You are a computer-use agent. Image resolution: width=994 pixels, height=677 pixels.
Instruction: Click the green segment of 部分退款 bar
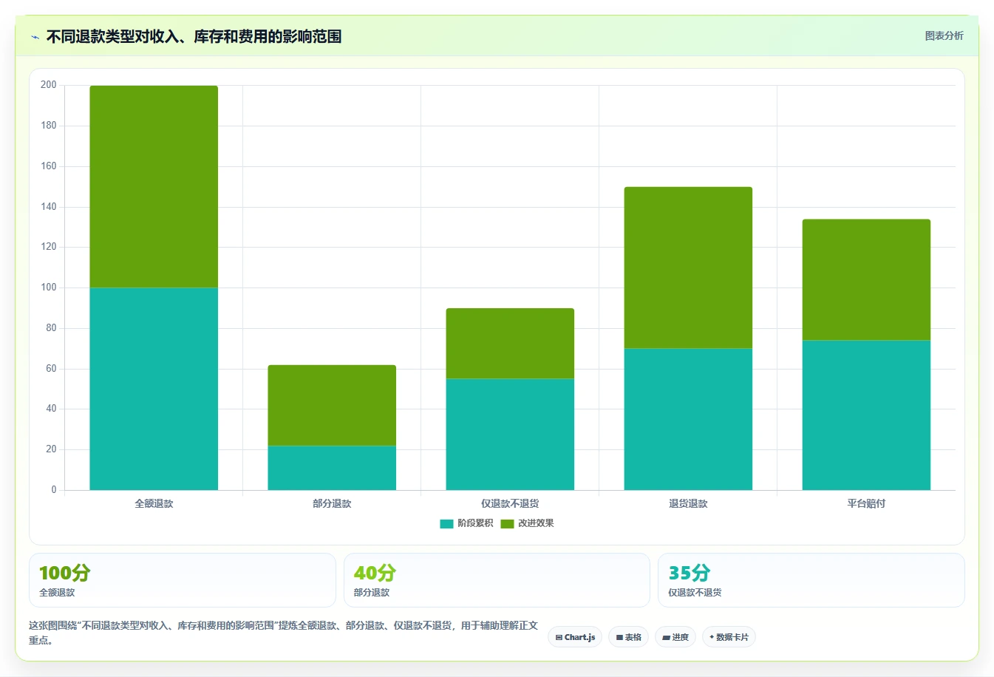pyautogui.click(x=332, y=405)
